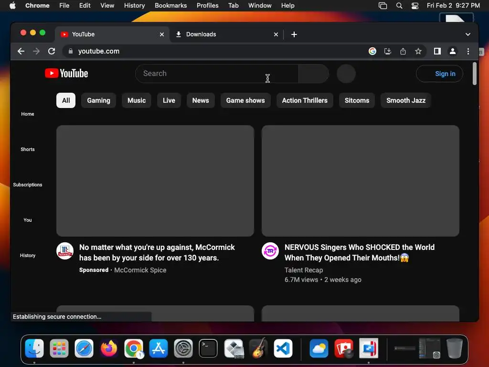Open Shorts in the sidebar
Screen dimensions: 489x367
coord(28,150)
